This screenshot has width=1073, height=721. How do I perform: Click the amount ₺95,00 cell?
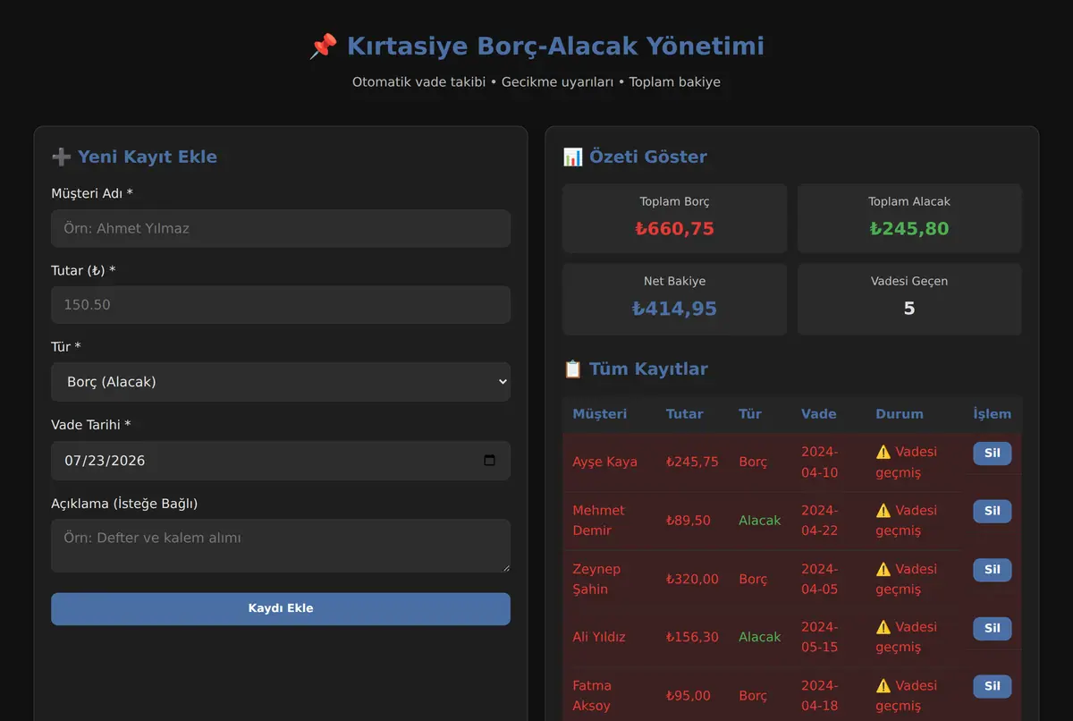pos(689,695)
